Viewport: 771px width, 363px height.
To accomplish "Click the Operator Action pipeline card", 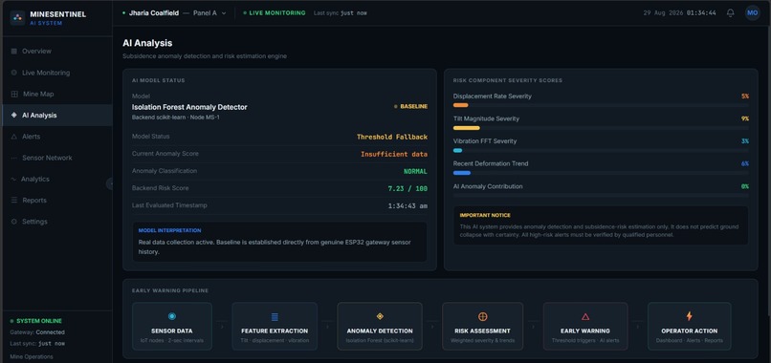I will [690, 326].
